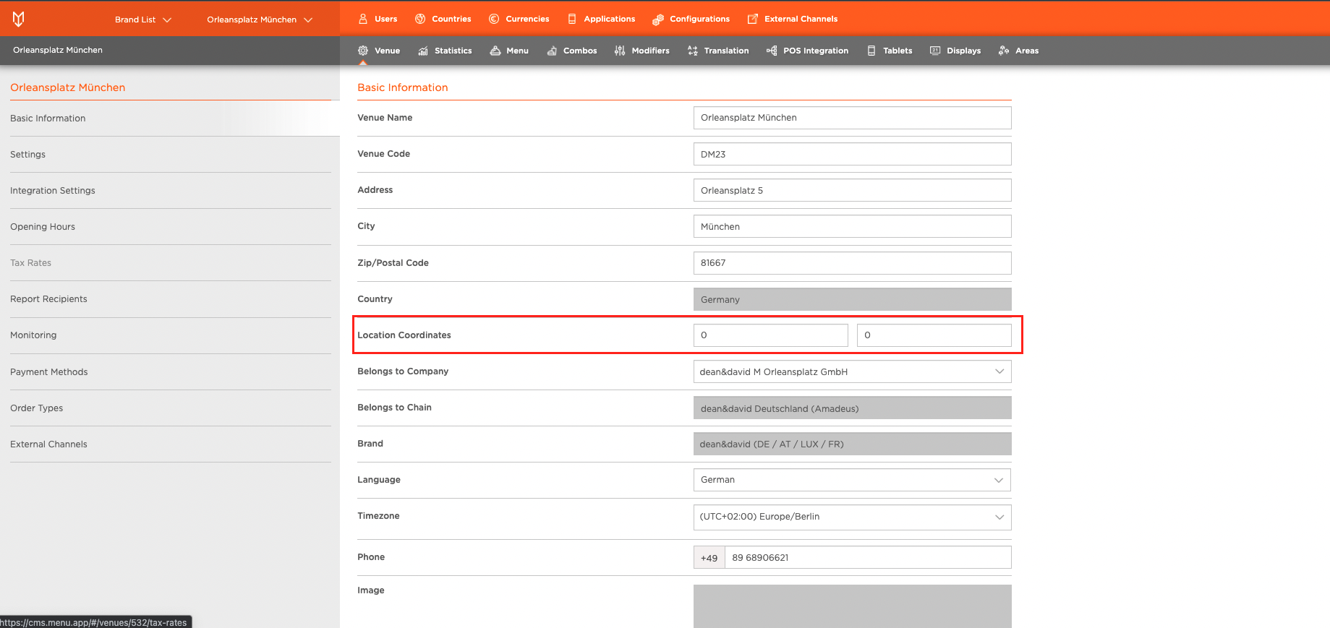Open Monitoring in the sidebar

pos(171,335)
